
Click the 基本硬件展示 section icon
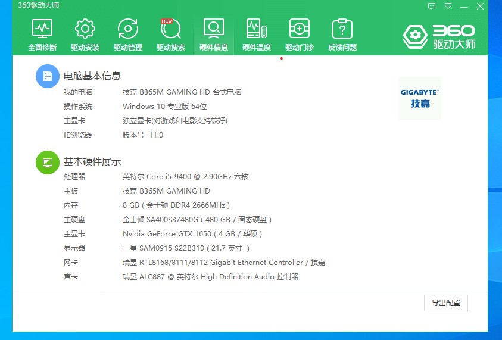point(48,163)
